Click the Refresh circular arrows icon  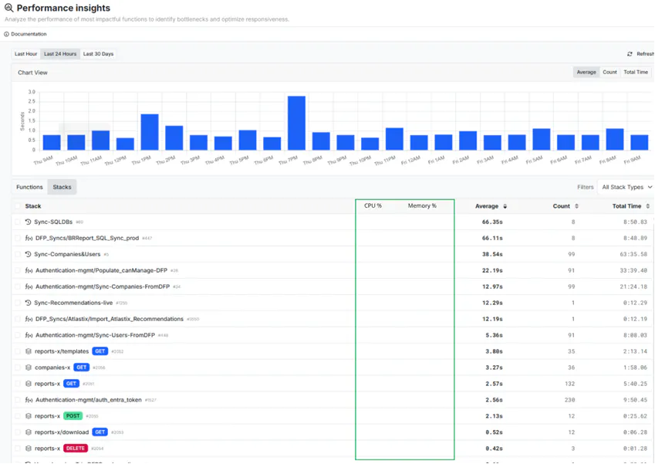(x=630, y=54)
